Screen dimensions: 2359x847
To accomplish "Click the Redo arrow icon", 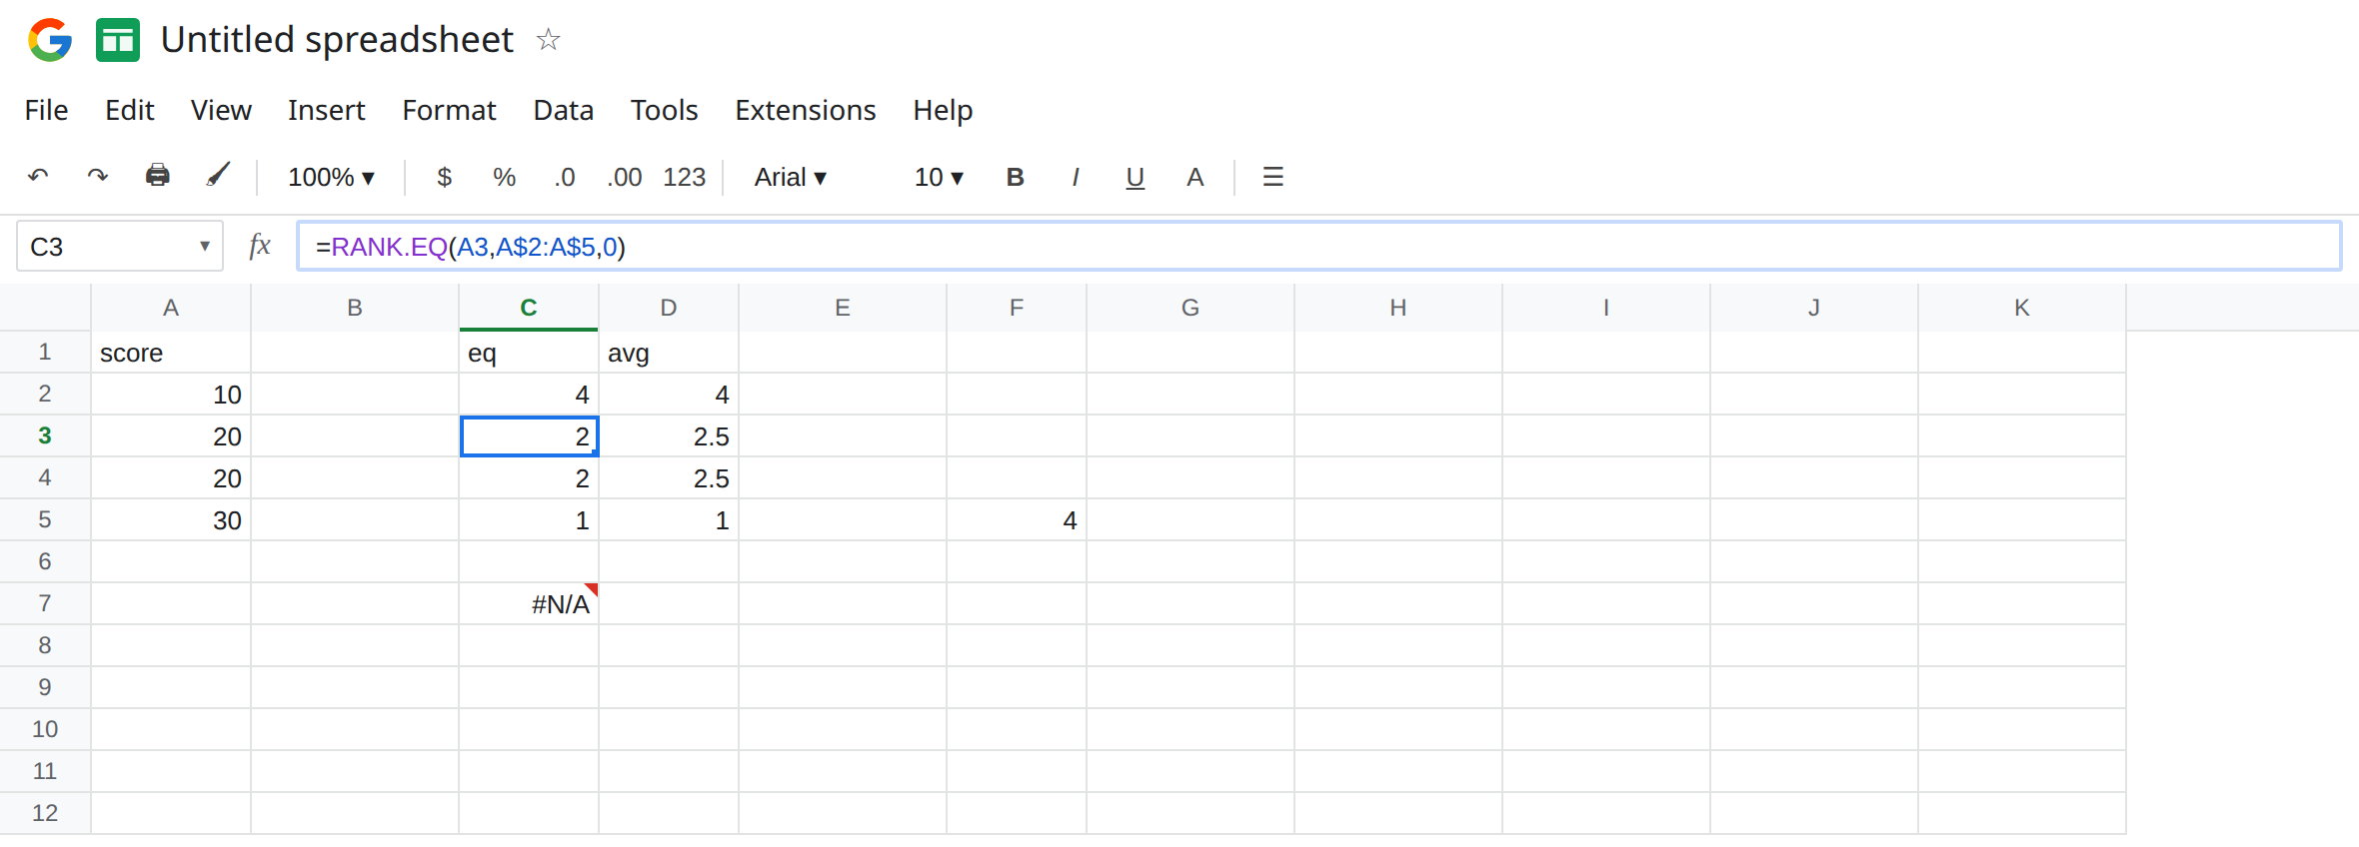I will [x=97, y=177].
